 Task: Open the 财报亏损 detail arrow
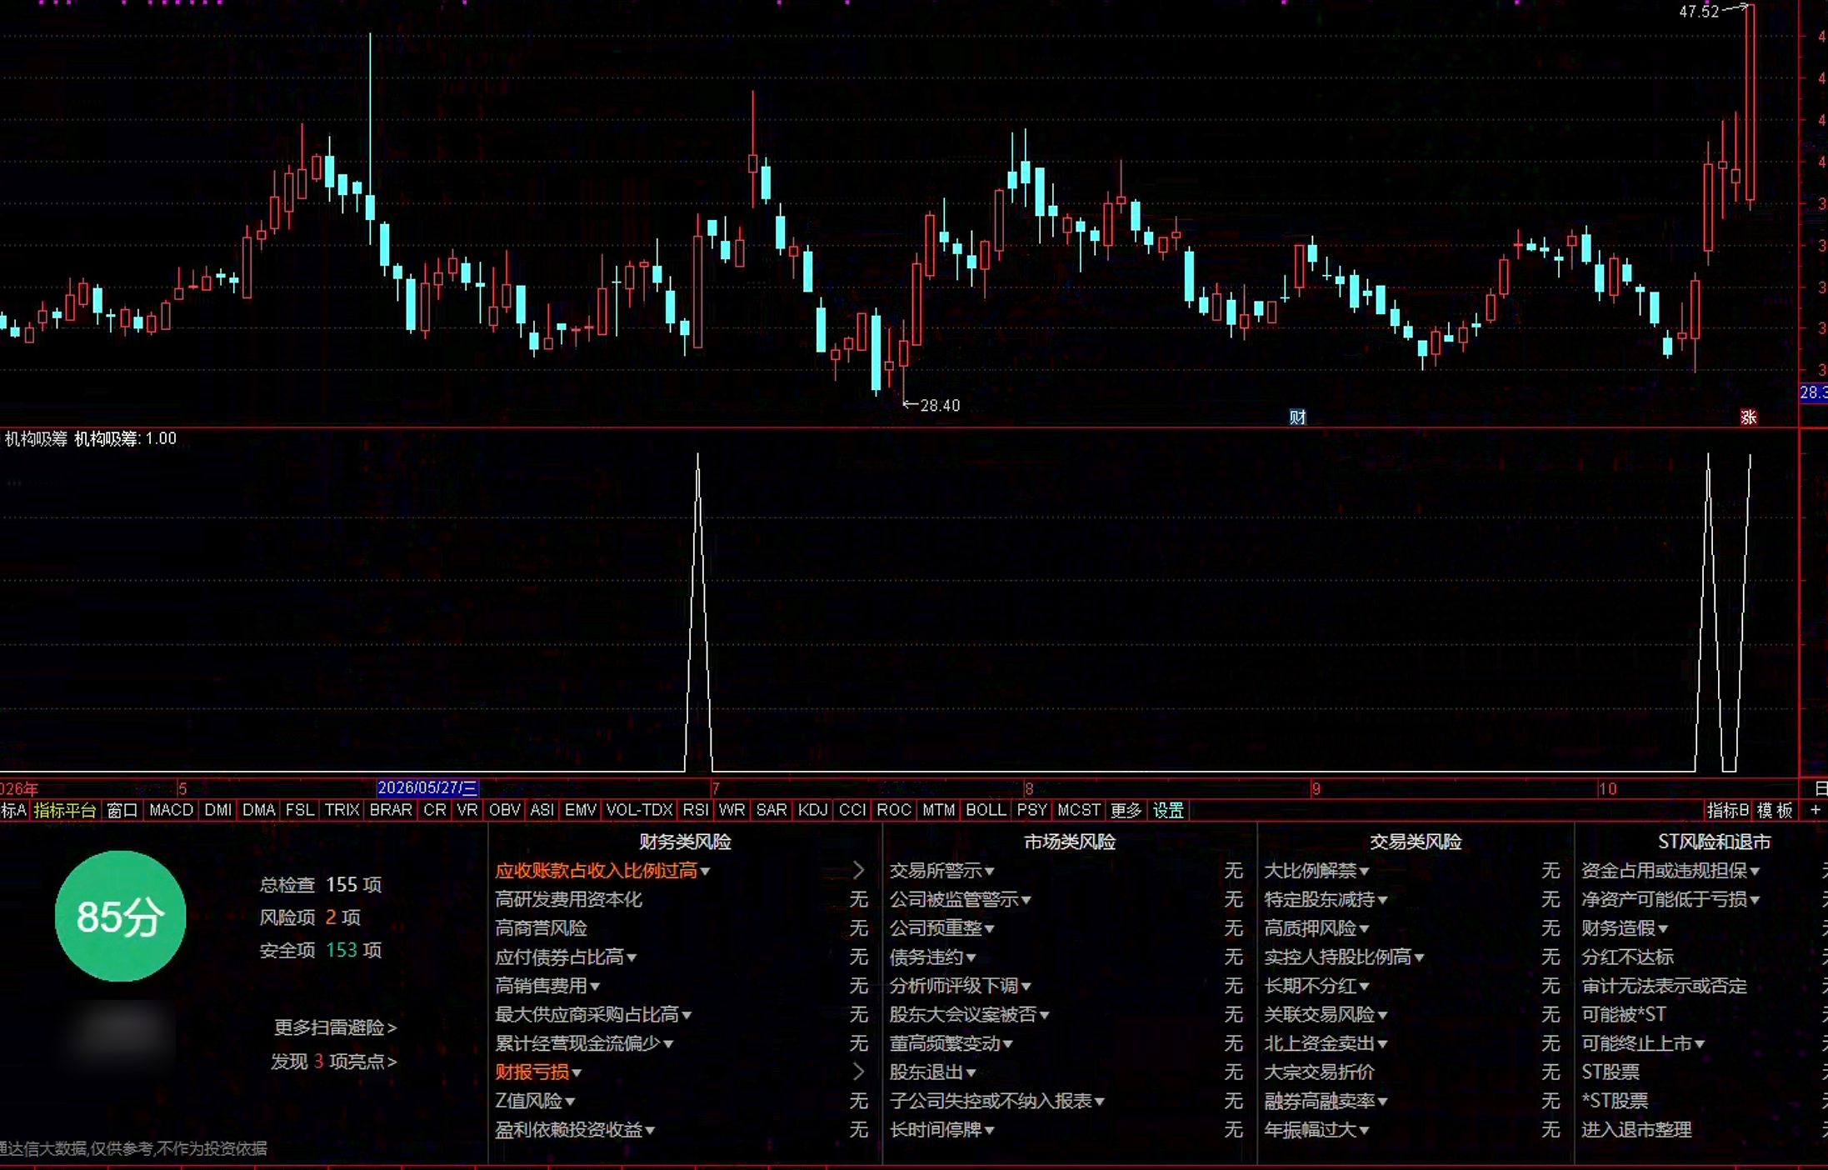pos(858,1072)
